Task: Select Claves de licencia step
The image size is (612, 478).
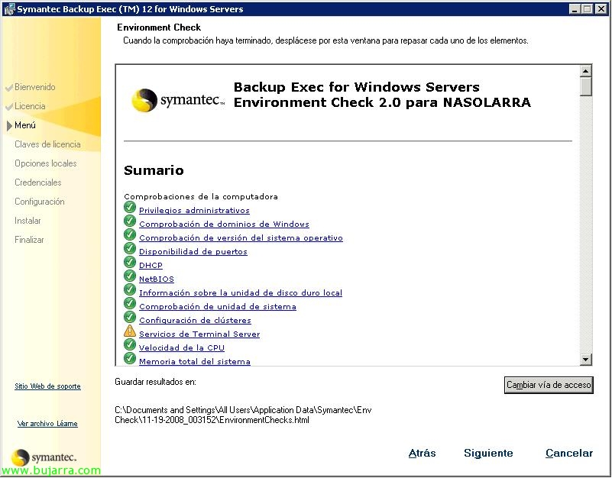Action: click(x=47, y=144)
